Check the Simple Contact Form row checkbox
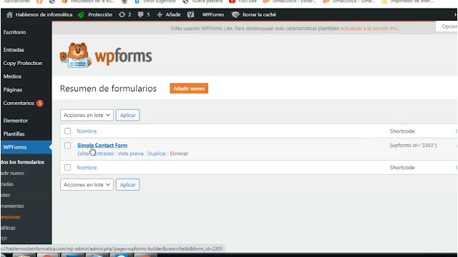The image size is (458, 257). pos(67,145)
